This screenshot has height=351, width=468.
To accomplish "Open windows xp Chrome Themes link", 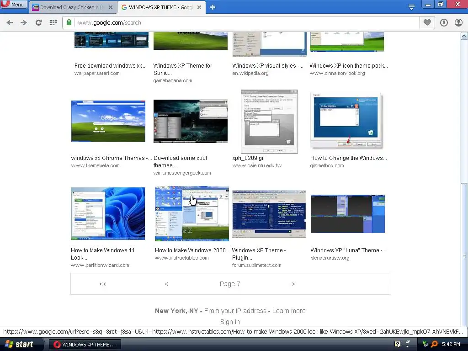I will pos(112,158).
